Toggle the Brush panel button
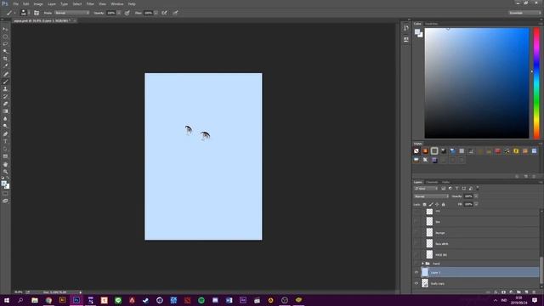 (37, 13)
